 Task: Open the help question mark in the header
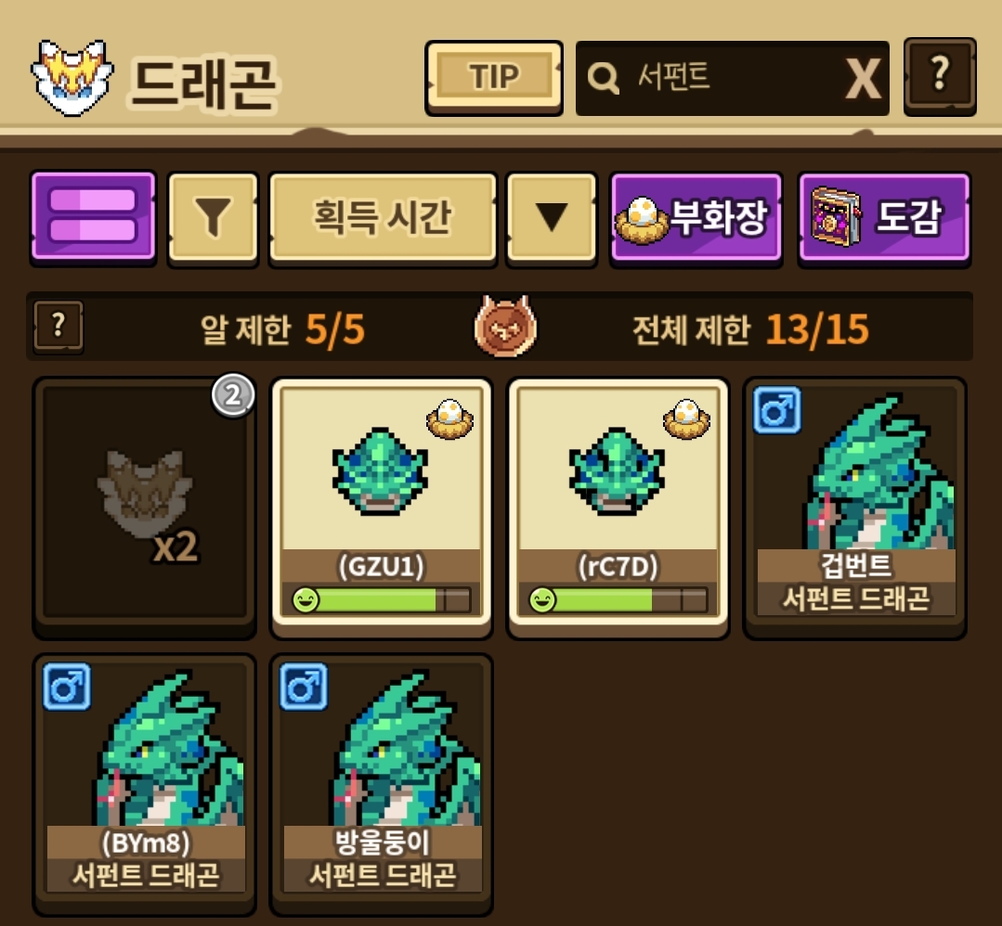tap(940, 77)
